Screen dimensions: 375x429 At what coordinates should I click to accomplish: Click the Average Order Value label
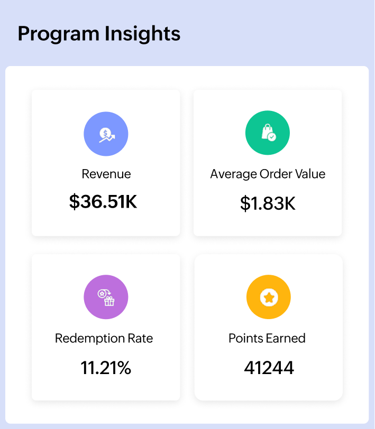coord(268,173)
